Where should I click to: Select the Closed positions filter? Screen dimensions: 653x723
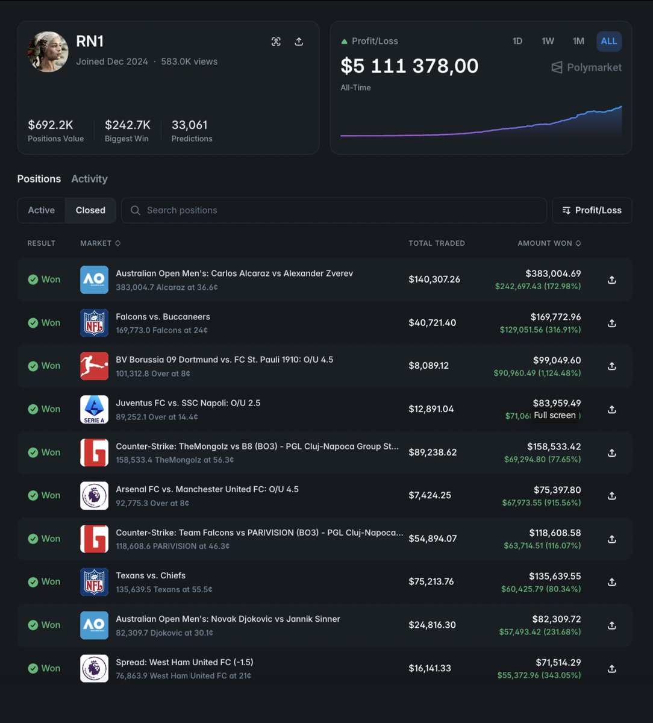tap(90, 210)
